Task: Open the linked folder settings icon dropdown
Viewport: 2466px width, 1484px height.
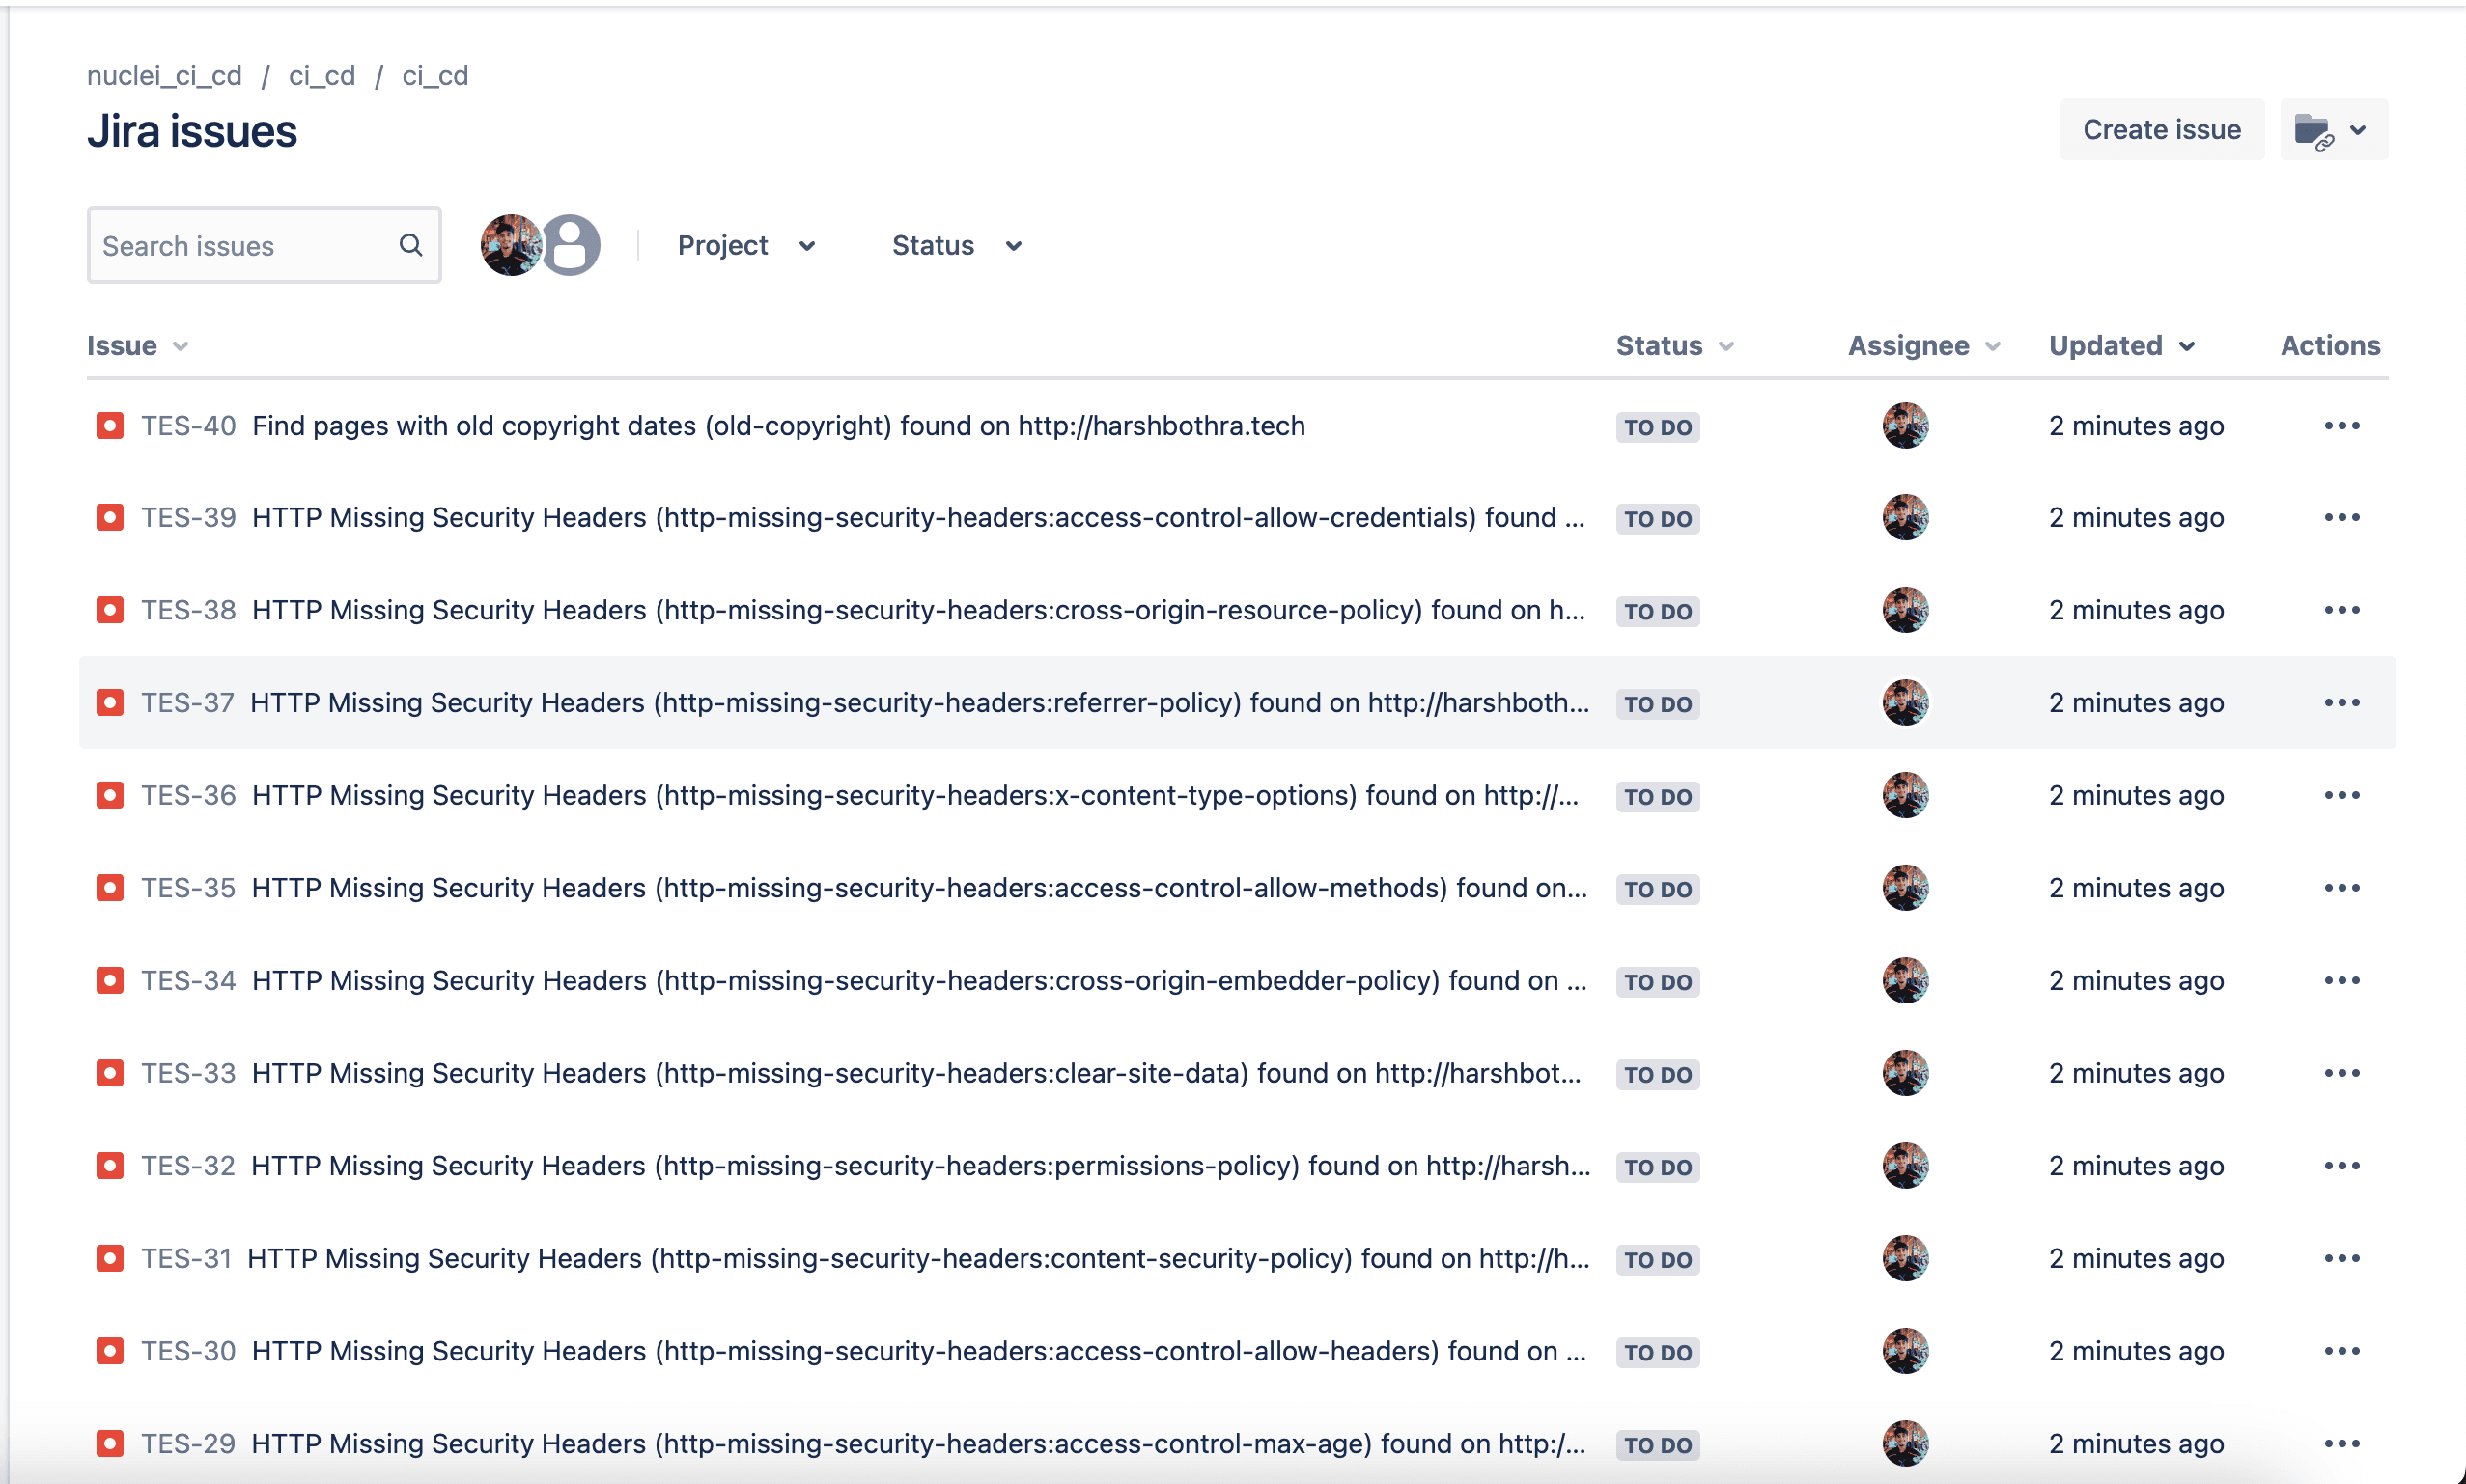Action: tap(2333, 130)
